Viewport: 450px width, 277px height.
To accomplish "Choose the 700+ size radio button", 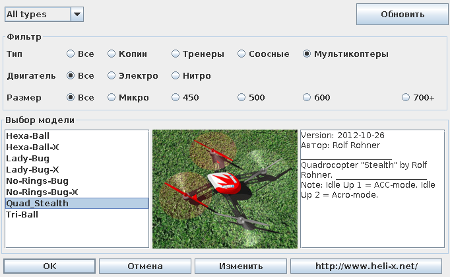I will coord(406,97).
